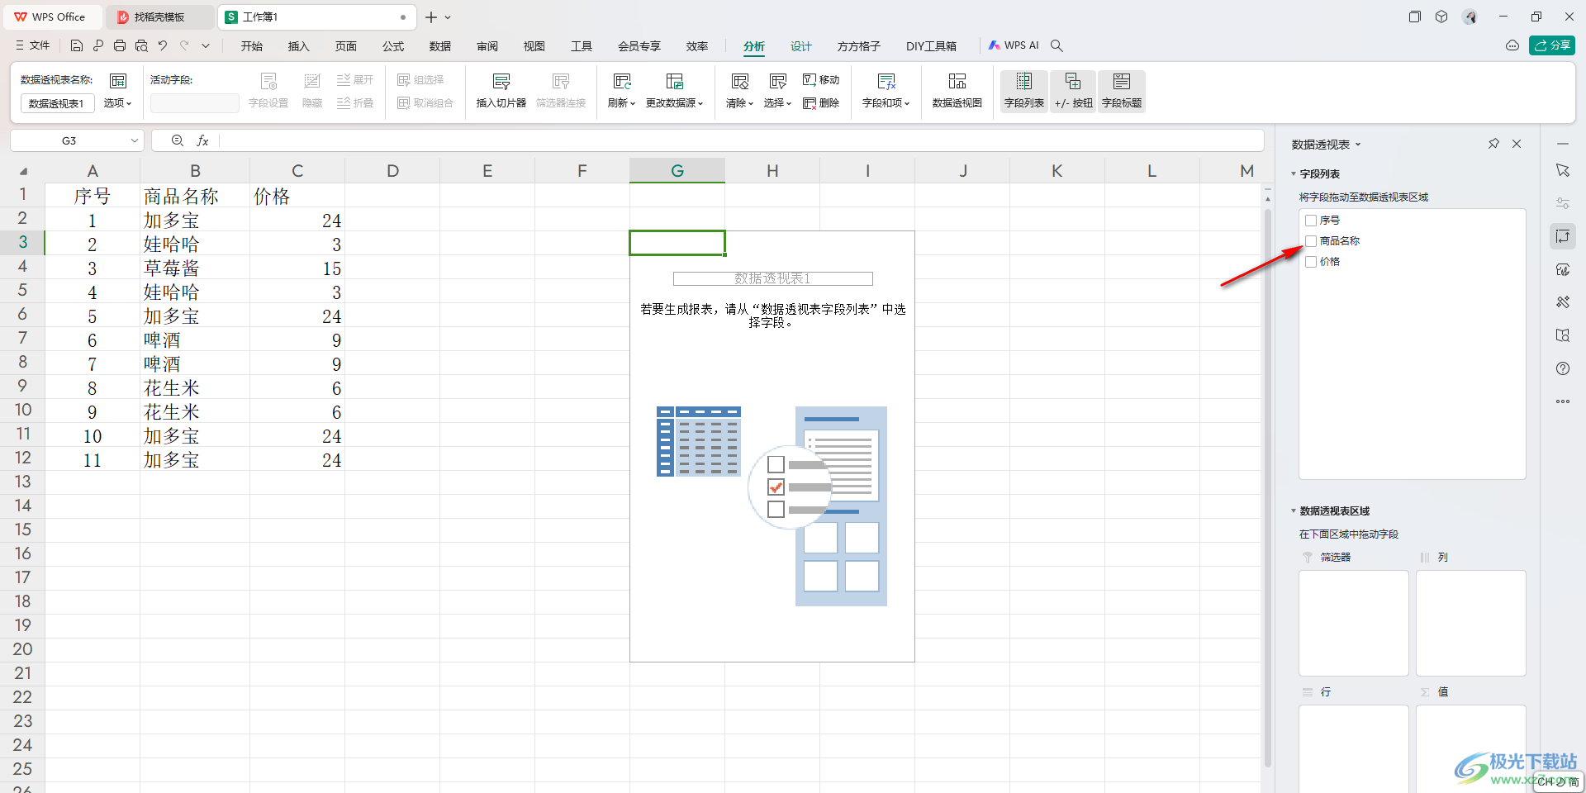Open the settings sliders icon in right sidebar
This screenshot has height=793, width=1586.
(1563, 203)
